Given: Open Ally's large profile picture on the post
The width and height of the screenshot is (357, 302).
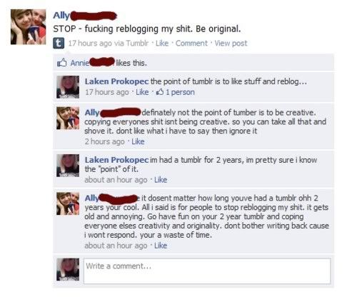Looking at the screenshot, I should (x=29, y=27).
